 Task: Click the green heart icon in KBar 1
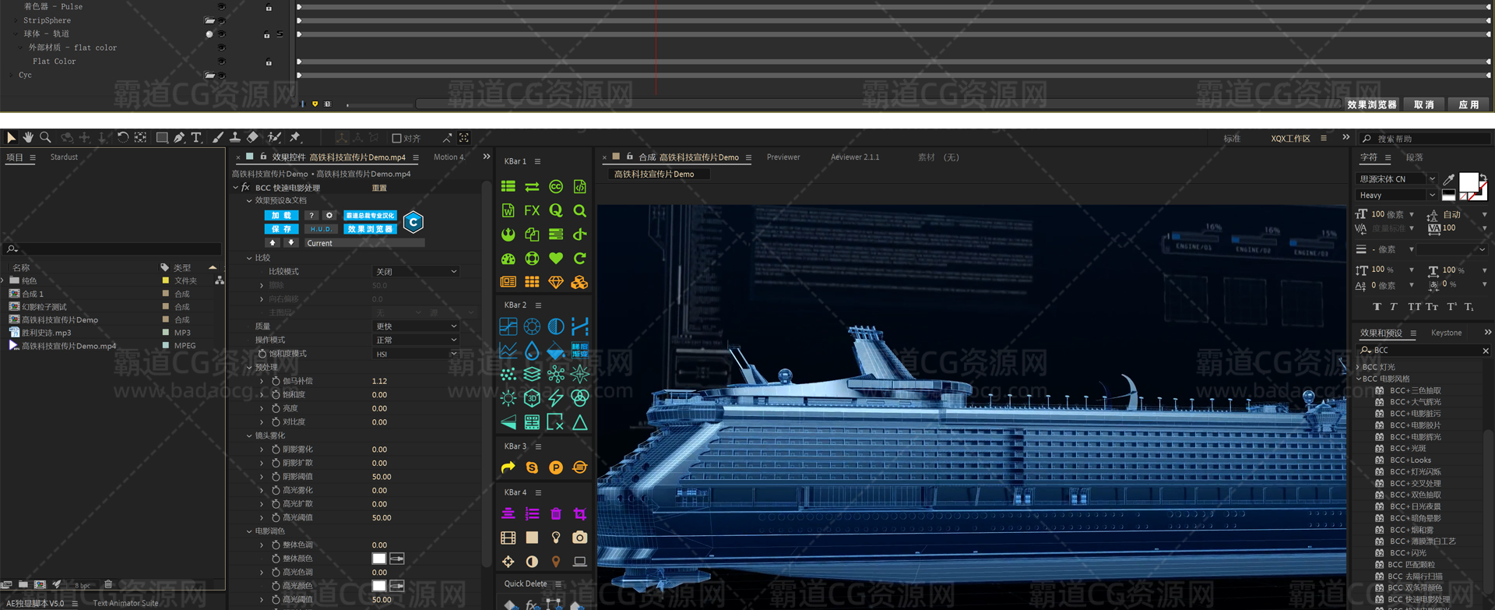(x=555, y=258)
